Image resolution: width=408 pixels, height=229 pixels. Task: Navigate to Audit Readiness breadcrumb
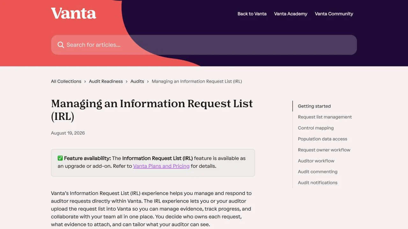click(106, 81)
